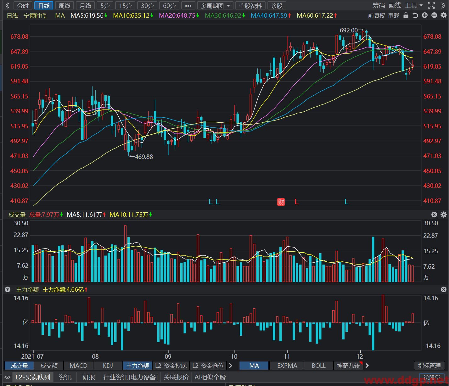Select the 月线 period tab
This screenshot has width=449, height=386.
tap(85, 6)
